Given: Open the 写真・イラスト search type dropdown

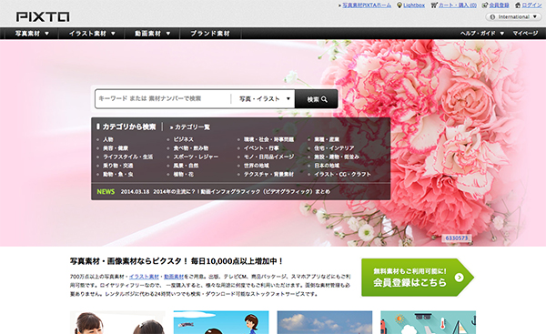Looking at the screenshot, I should pos(264,99).
